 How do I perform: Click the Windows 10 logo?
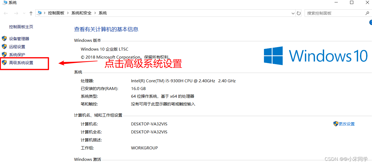316,56
